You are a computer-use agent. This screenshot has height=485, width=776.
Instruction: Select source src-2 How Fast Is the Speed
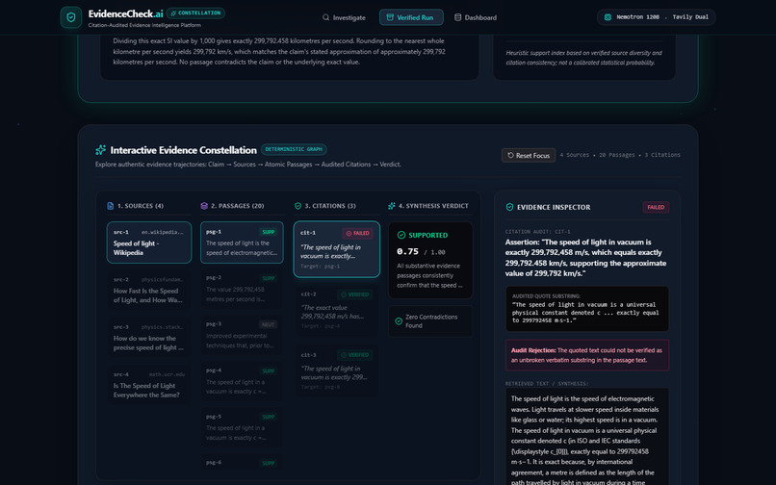tap(149, 290)
